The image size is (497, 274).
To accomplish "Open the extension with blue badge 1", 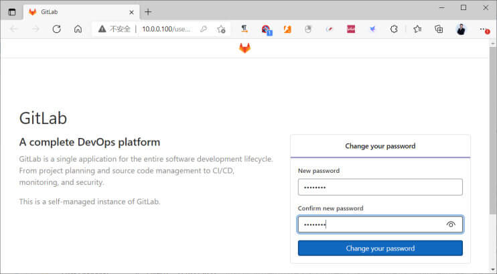I will [267, 29].
